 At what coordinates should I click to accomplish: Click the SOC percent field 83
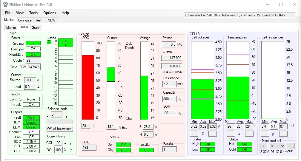[x=86, y=126]
